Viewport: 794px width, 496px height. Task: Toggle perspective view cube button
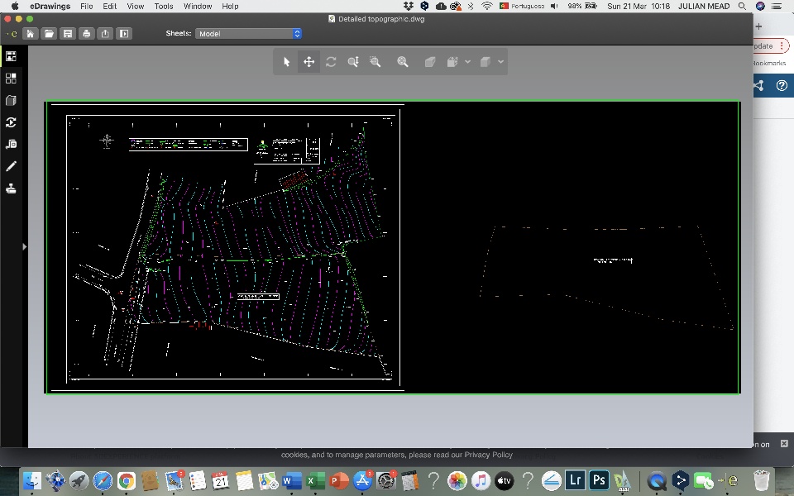click(x=430, y=62)
